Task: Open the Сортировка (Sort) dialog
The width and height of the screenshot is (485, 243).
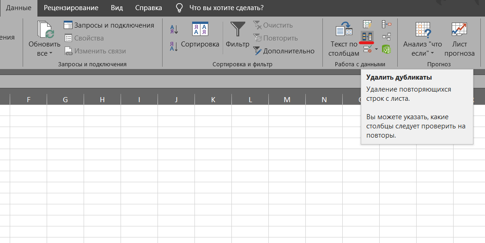Action: click(x=200, y=35)
